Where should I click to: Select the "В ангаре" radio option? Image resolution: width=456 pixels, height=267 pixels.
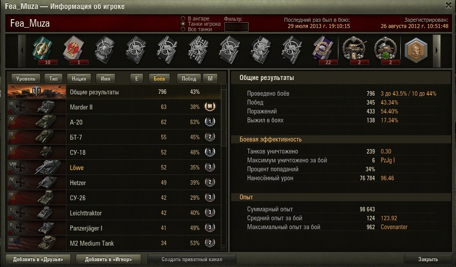tap(183, 19)
